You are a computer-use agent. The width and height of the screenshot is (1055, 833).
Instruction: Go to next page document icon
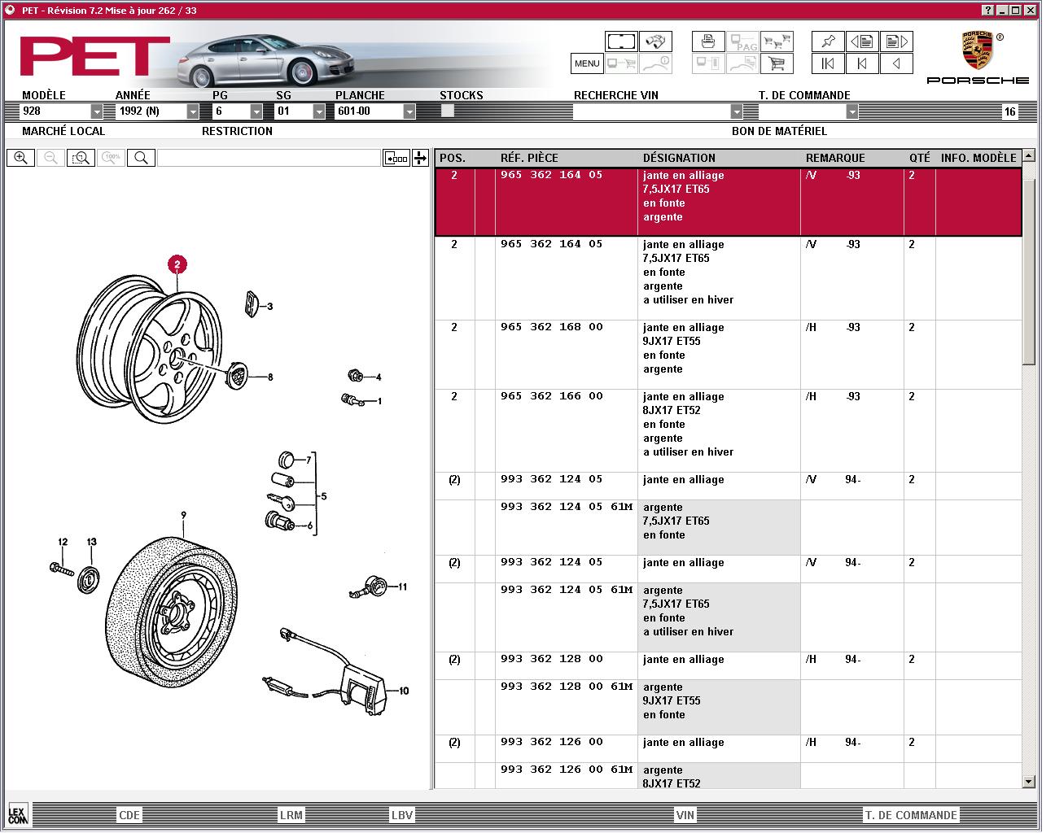coord(896,41)
